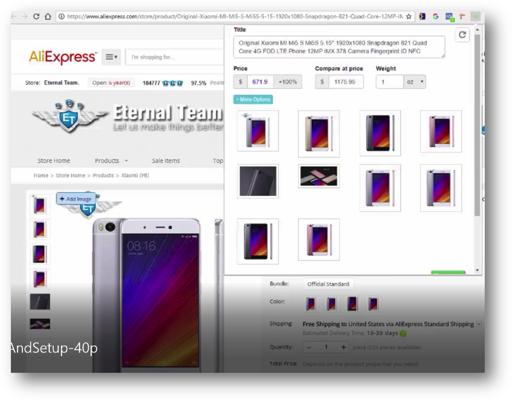Click the diamond rating icons beside 184777

point(172,83)
